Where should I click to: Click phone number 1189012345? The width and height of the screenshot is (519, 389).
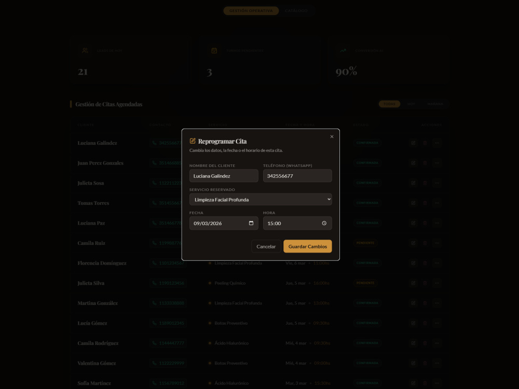168,323
